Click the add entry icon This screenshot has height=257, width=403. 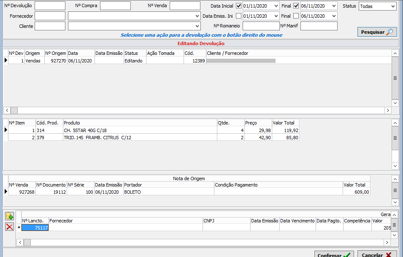click(9, 216)
